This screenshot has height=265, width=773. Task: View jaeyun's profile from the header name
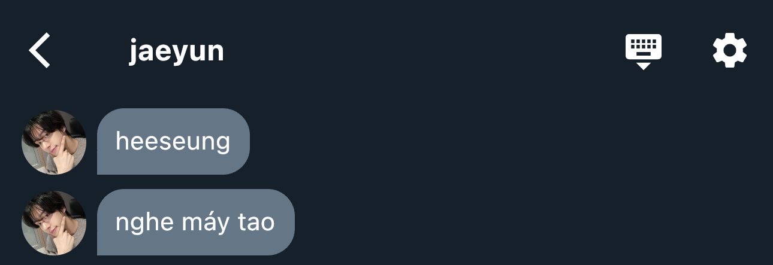click(x=176, y=51)
